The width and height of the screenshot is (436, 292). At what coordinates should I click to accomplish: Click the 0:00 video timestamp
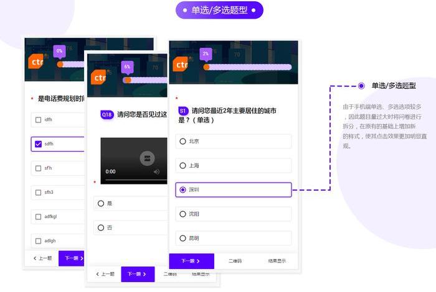(x=110, y=171)
